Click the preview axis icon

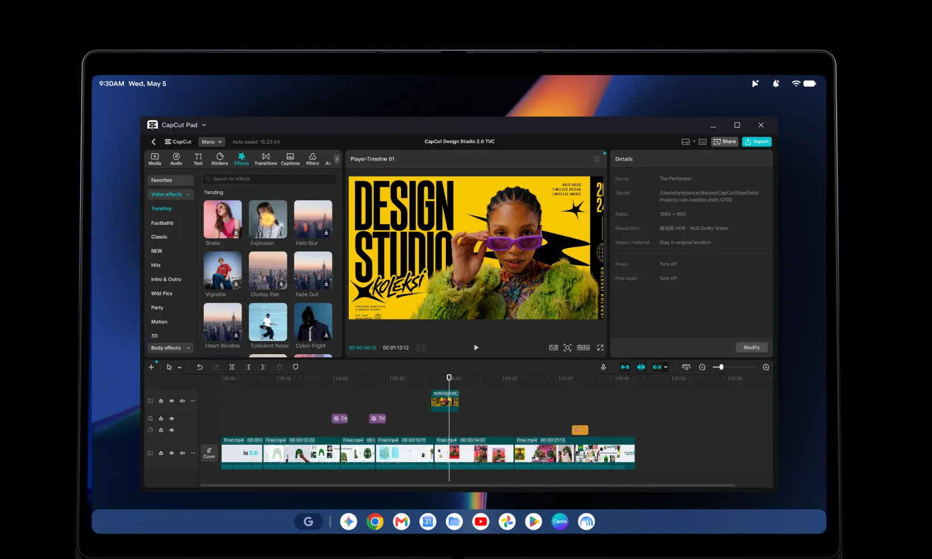coord(686,367)
